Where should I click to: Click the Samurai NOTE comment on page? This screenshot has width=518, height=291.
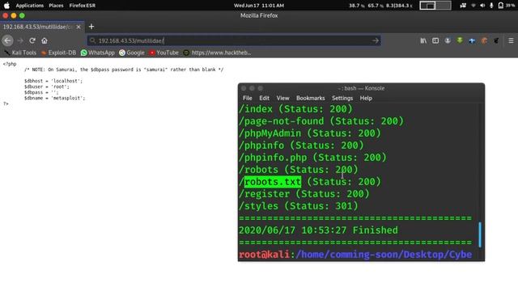[124, 70]
